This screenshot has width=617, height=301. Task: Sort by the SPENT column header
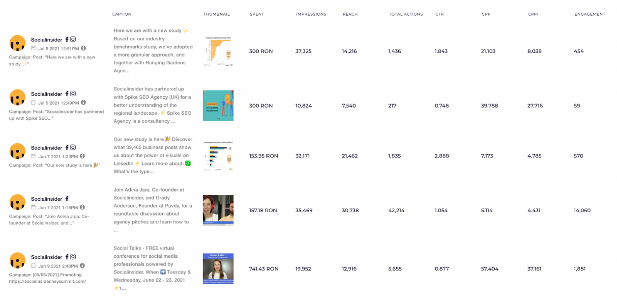(x=257, y=14)
